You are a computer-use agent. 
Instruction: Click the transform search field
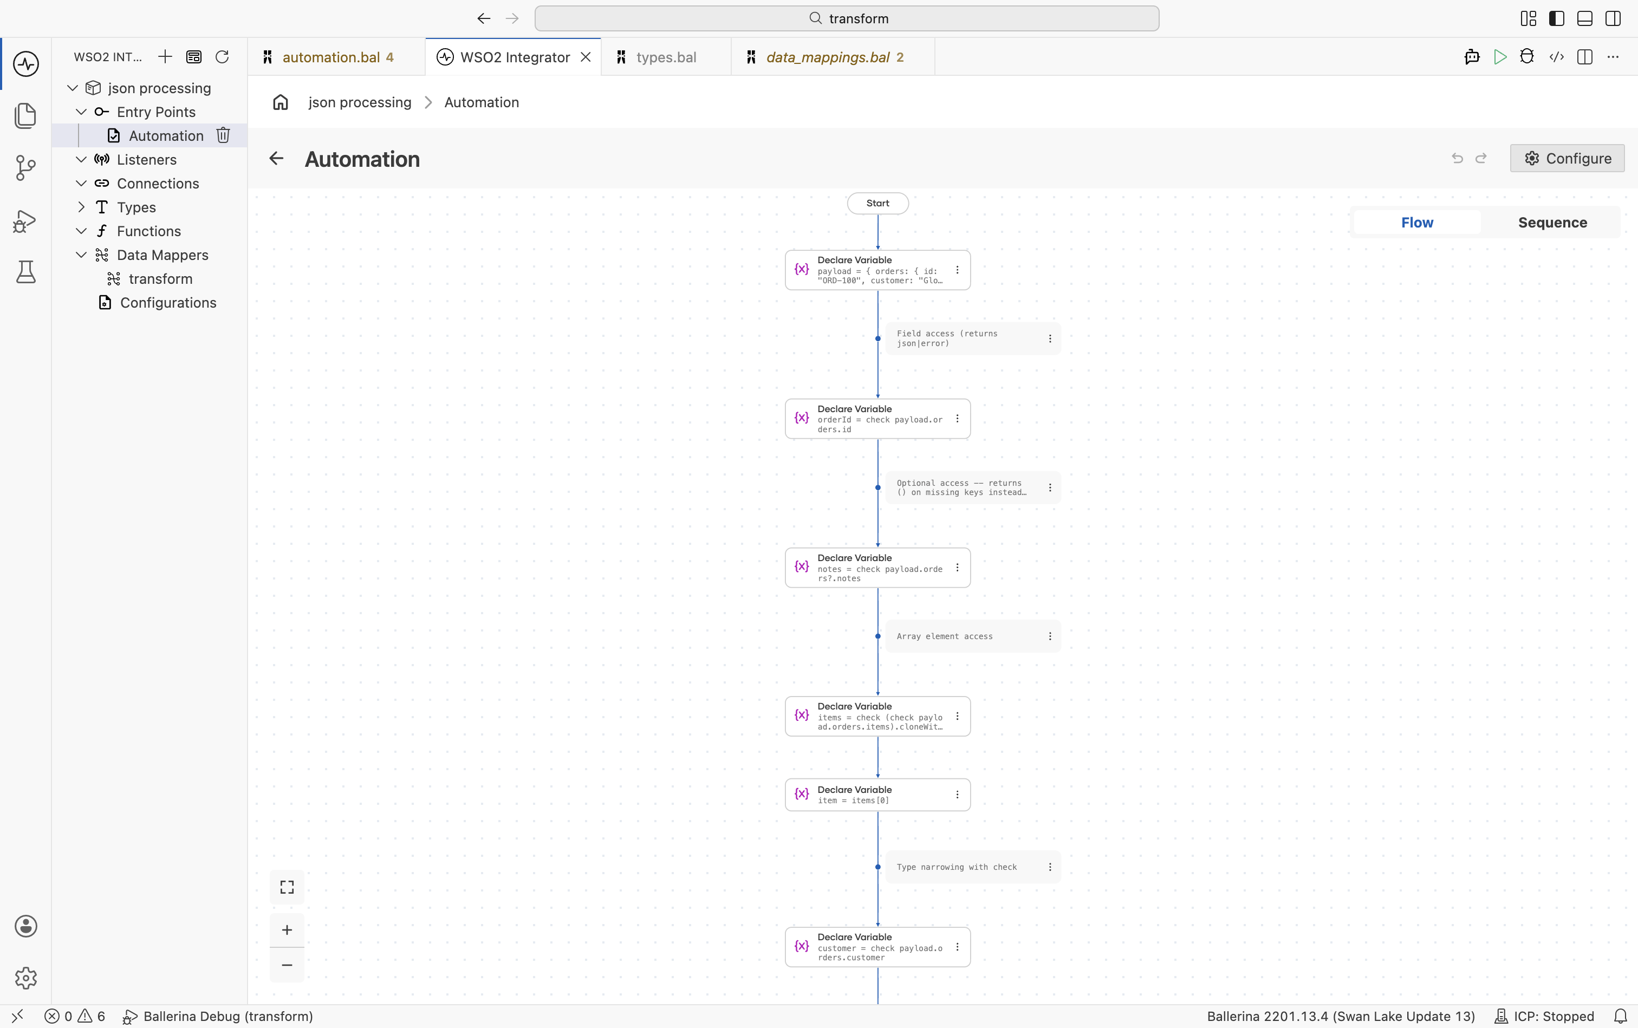click(847, 18)
